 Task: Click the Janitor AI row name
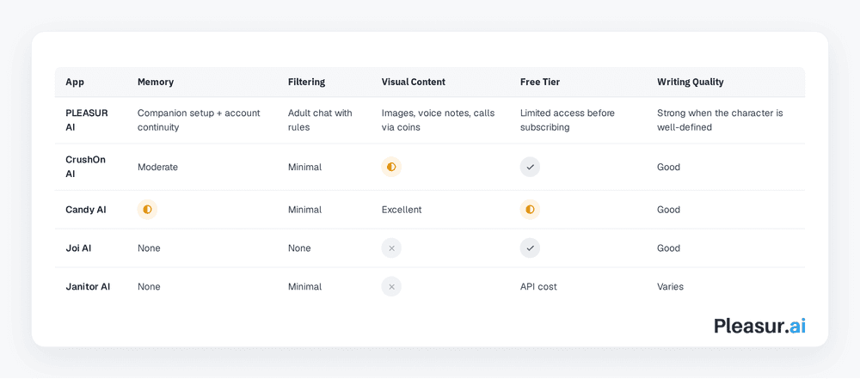point(88,286)
